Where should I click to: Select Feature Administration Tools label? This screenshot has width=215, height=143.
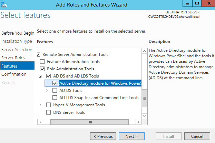(x=73, y=62)
